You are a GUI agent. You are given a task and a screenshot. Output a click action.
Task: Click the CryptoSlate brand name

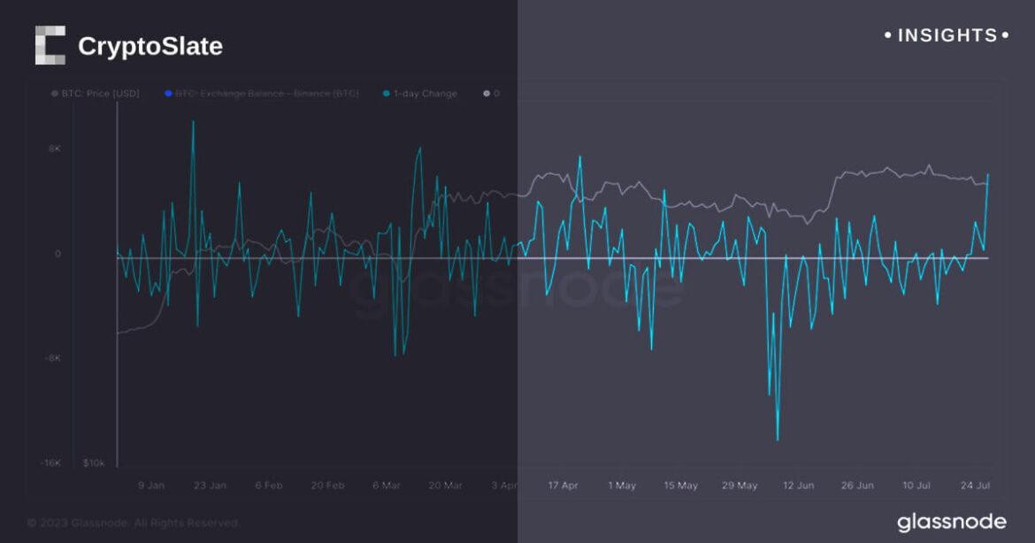pyautogui.click(x=149, y=46)
